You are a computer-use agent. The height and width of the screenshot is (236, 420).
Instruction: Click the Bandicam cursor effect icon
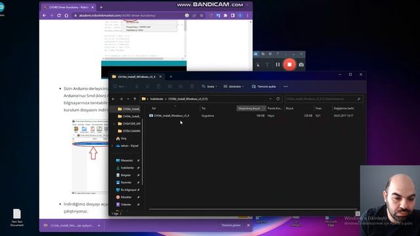pos(258,65)
